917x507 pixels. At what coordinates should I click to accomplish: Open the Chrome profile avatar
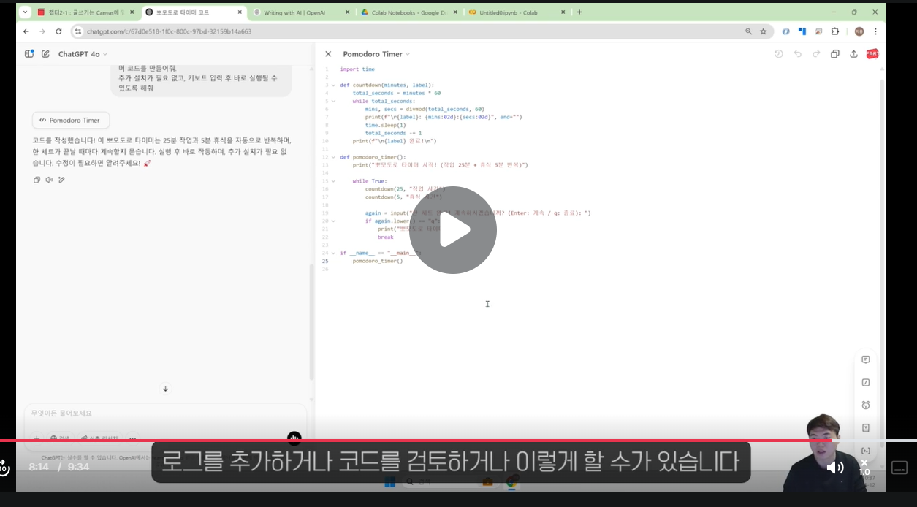click(x=859, y=31)
